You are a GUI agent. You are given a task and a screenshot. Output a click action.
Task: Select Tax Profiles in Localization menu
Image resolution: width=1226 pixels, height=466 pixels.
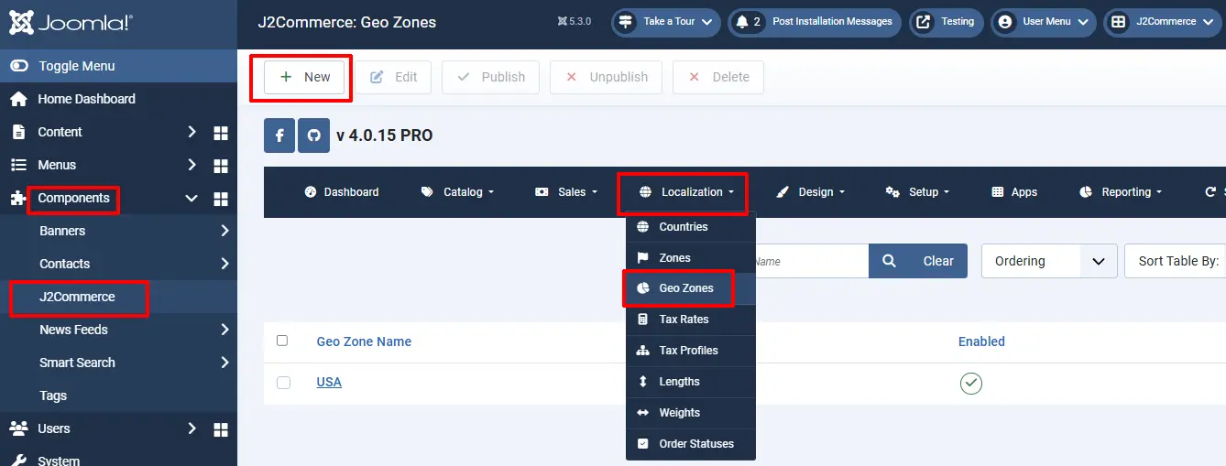[691, 351]
